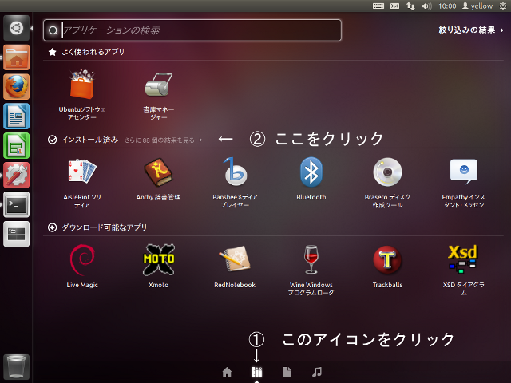
Task: Click the Ubuntu Dash home launcher button
Action: (x=16, y=28)
